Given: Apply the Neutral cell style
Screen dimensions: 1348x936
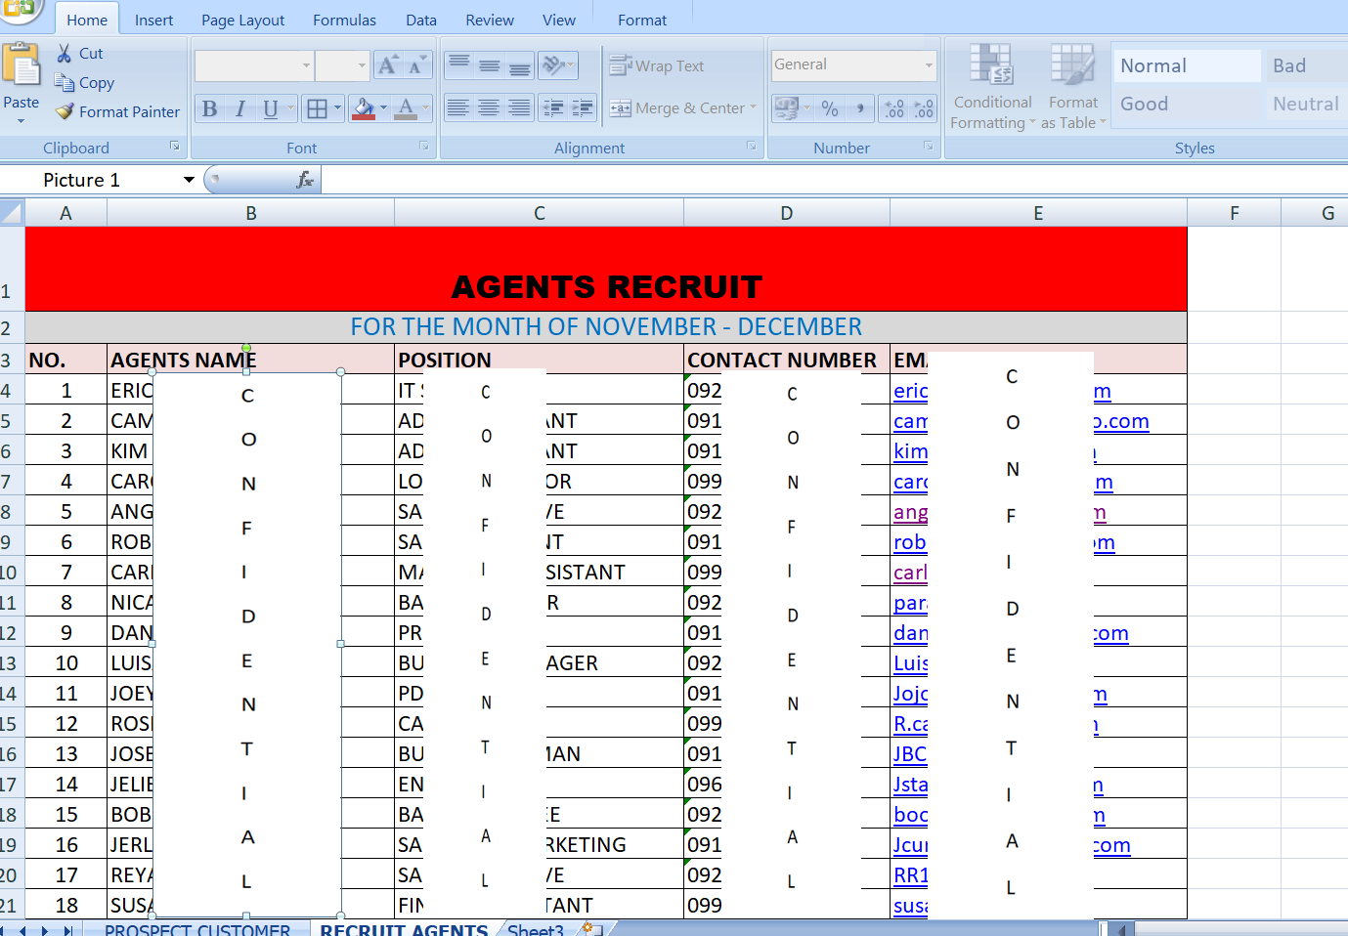Looking at the screenshot, I should click(1307, 104).
